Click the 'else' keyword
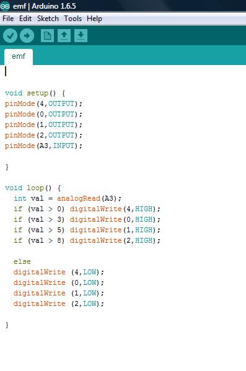The image size is (246, 371). pos(22,261)
